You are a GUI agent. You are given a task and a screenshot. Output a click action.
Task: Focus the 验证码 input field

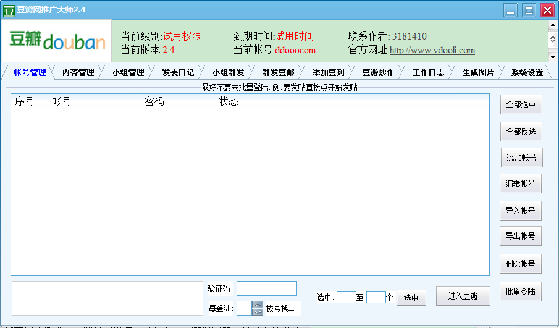click(x=267, y=288)
